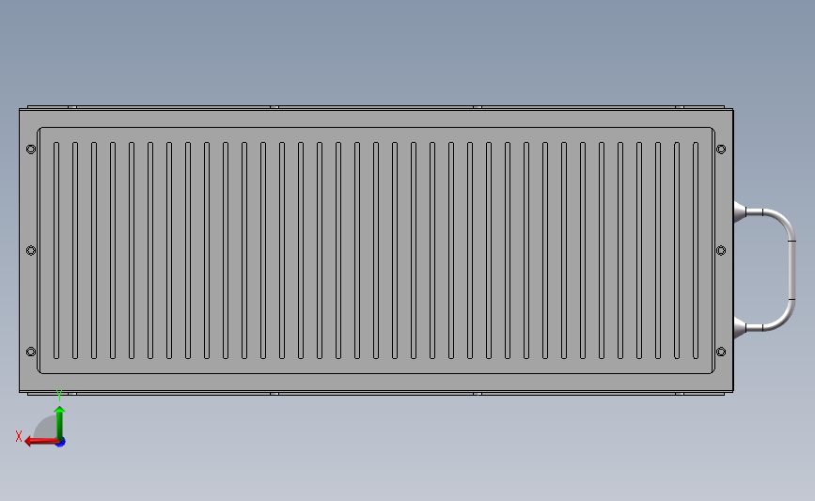The height and width of the screenshot is (501, 815).
Task: Select the upper conical handle mount
Action: [x=740, y=212]
